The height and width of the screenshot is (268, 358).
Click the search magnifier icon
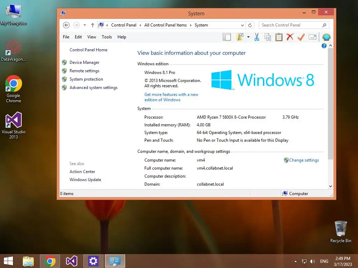[324, 25]
